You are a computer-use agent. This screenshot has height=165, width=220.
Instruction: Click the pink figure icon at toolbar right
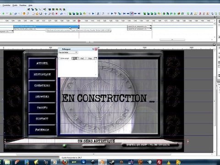200,14
